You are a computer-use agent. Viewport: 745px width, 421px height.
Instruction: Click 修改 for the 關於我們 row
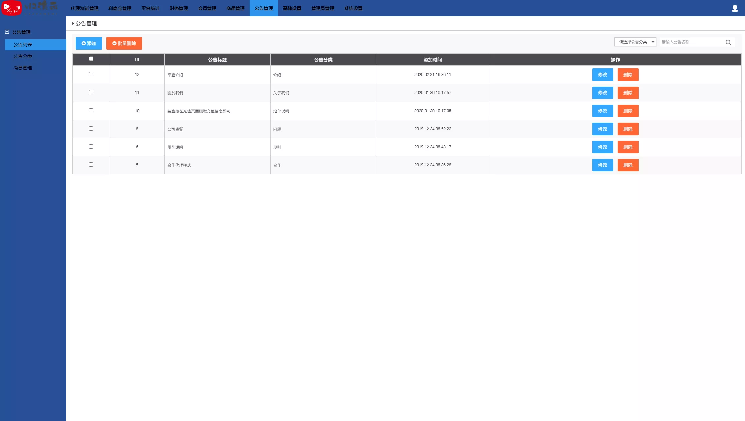602,93
